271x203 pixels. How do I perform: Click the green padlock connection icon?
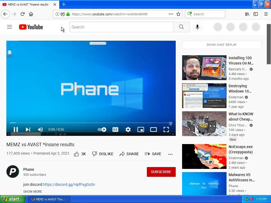(68, 14)
